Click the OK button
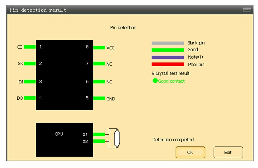Image resolution: width=258 pixels, height=168 pixels. coord(190,153)
